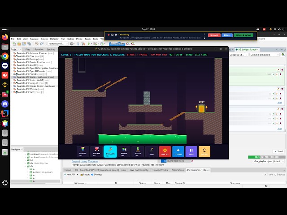Image resolution: width=287 pixels, height=215 pixels.
Task: Switch to the Java Call Hierarchy tab
Action: pos(139,170)
